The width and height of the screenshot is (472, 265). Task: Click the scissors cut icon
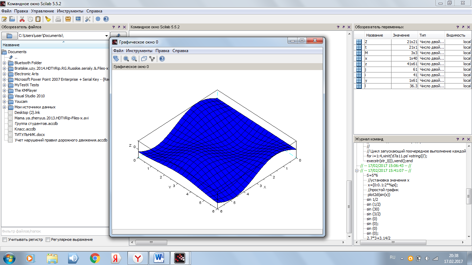click(x=22, y=19)
